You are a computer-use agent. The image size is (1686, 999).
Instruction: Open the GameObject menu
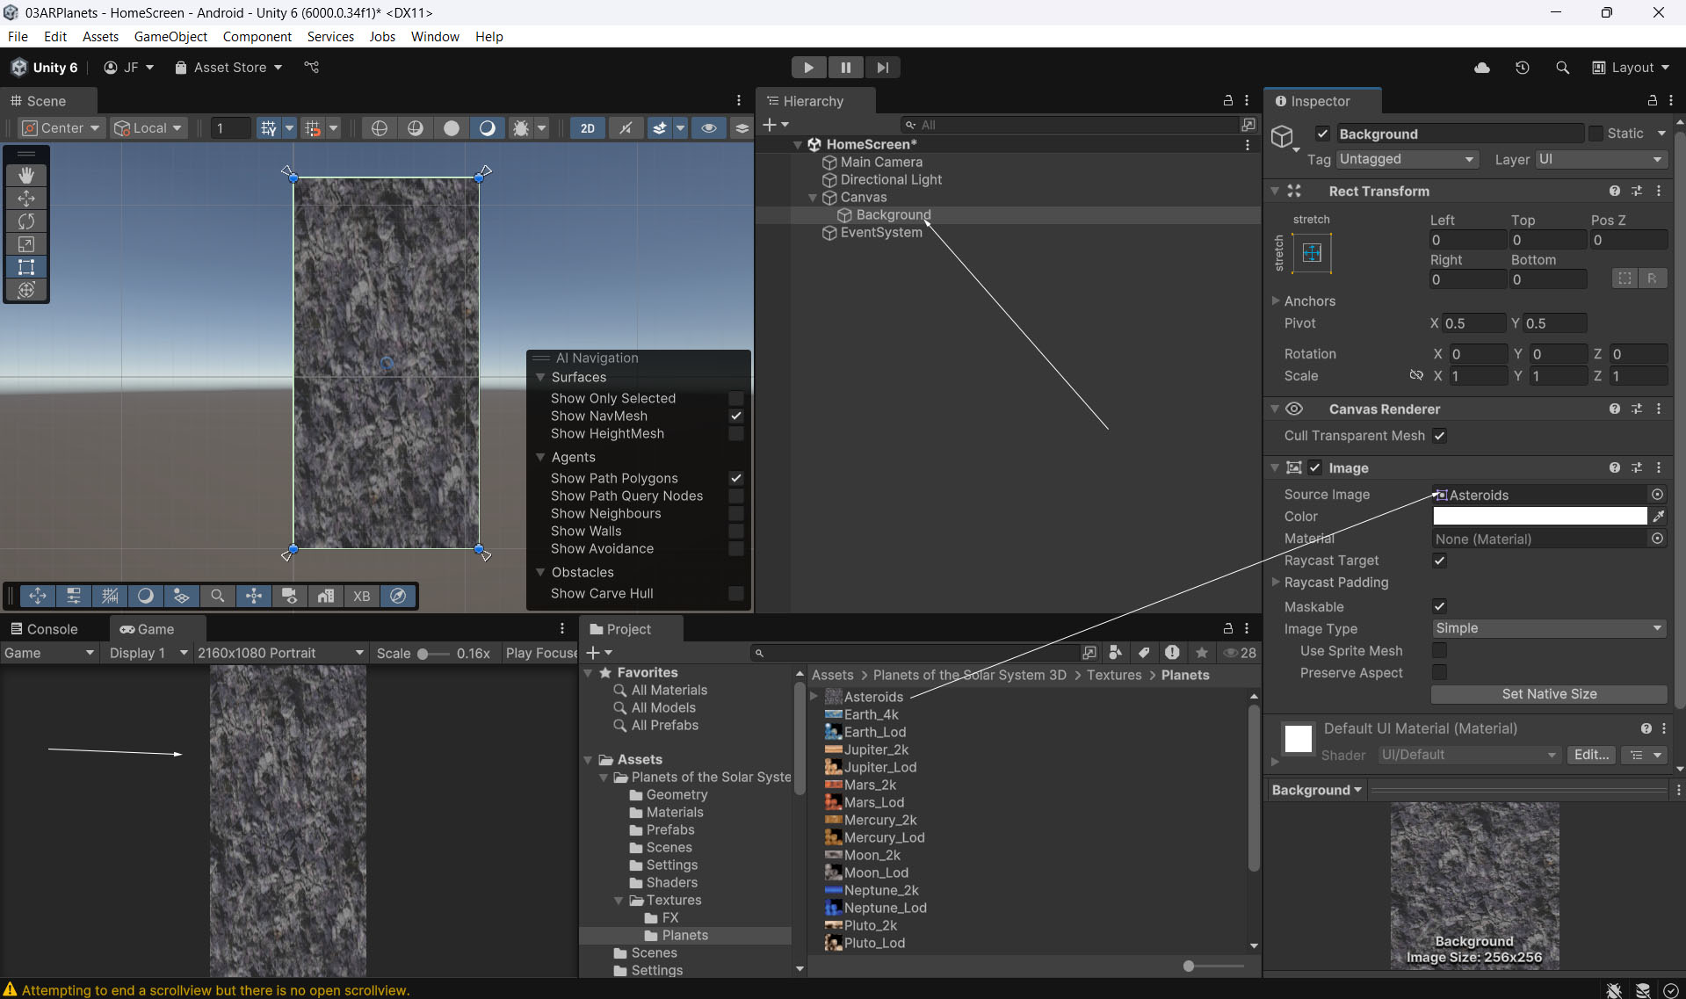(x=170, y=36)
